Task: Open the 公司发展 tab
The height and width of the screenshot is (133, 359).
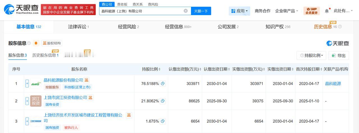Action: 228,27
